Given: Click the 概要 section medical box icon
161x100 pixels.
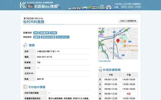Looking at the screenshot, I should coord(25,45).
